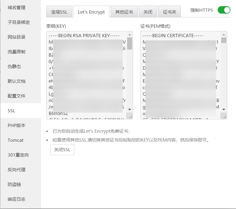The image size is (236, 209).
Task: Click the 密钥(KEY) label
Action: 56,26
